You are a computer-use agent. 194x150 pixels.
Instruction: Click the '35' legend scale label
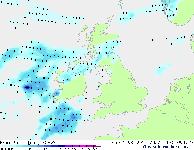(73, 149)
